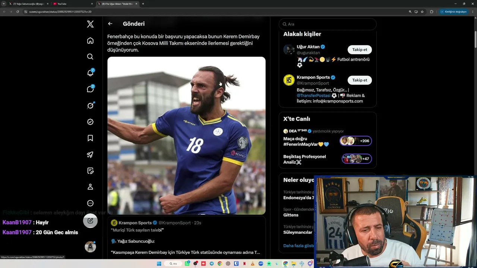Open the @KramponSport handle in related people
This screenshot has width=477, height=268.
(x=313, y=83)
